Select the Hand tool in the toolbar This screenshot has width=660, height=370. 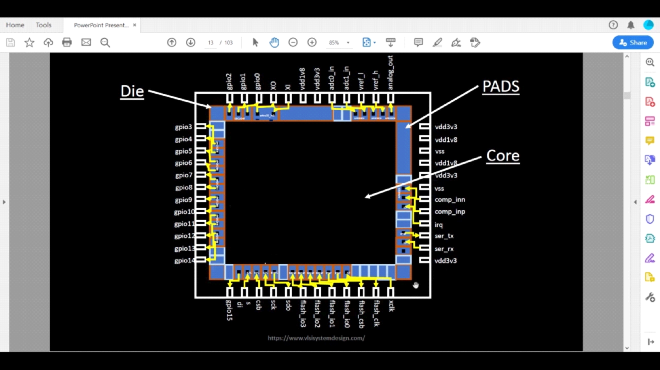(274, 42)
